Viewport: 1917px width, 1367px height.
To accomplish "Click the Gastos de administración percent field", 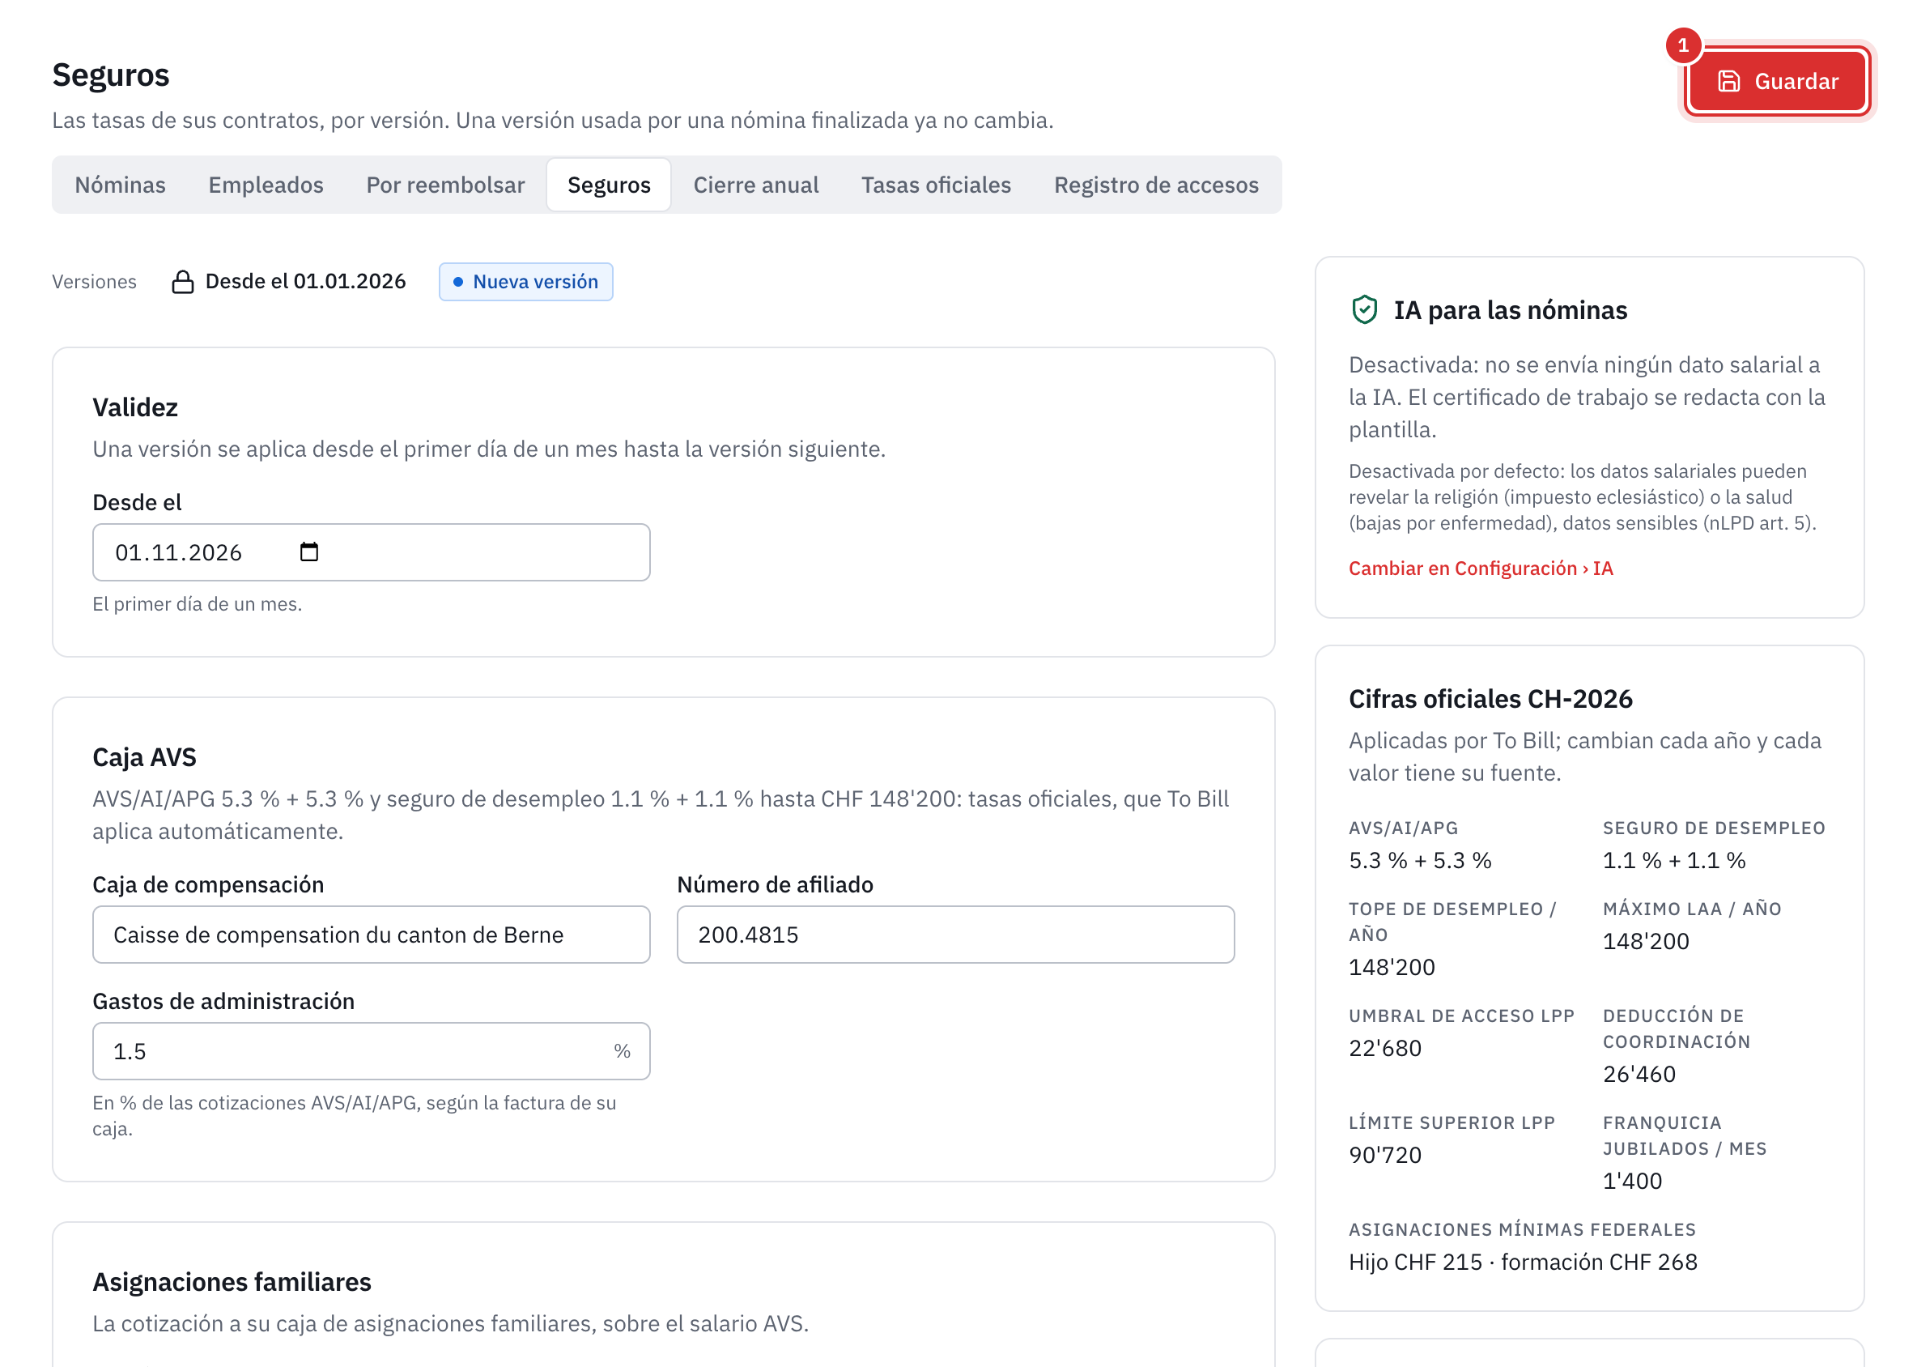I will click(x=371, y=1050).
